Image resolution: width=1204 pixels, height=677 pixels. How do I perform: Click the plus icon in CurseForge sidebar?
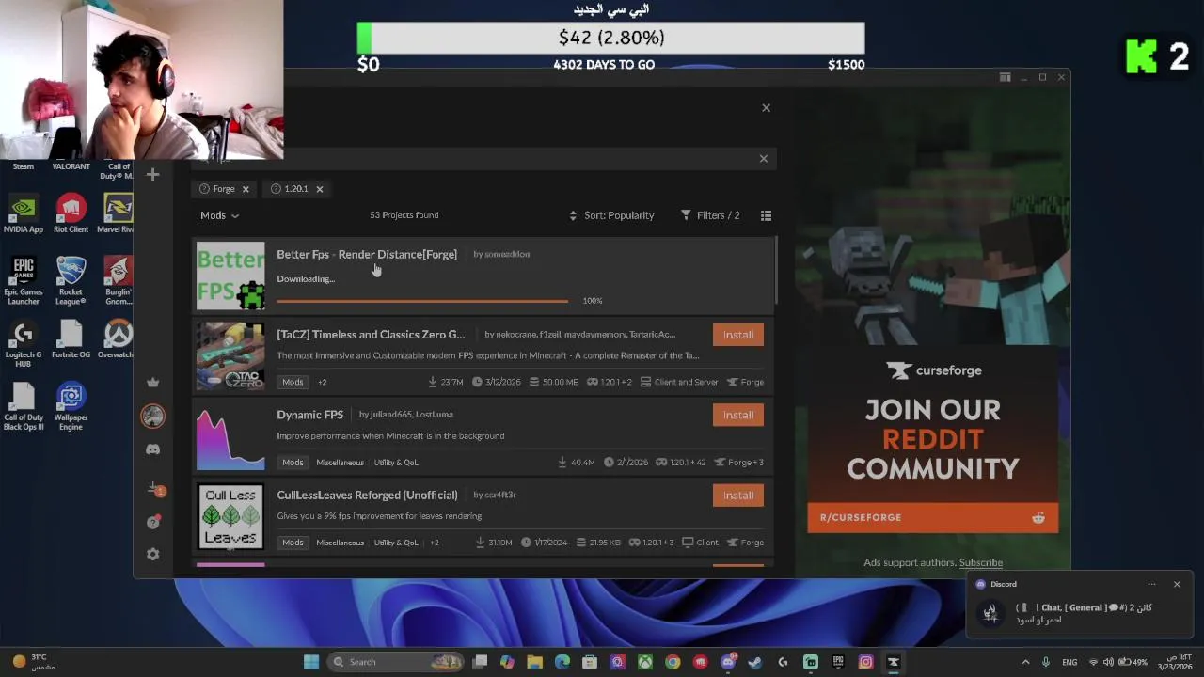(x=153, y=175)
